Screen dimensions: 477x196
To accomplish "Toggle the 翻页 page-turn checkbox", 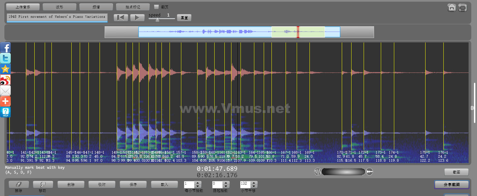I will 156,7.
